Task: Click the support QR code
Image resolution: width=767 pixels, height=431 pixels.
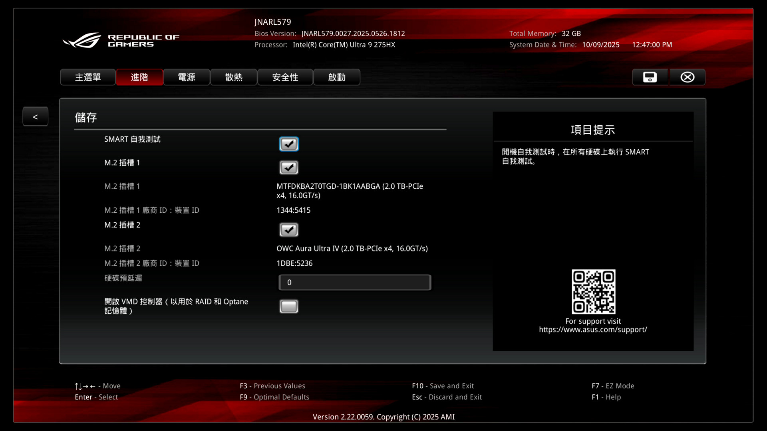Action: click(593, 291)
